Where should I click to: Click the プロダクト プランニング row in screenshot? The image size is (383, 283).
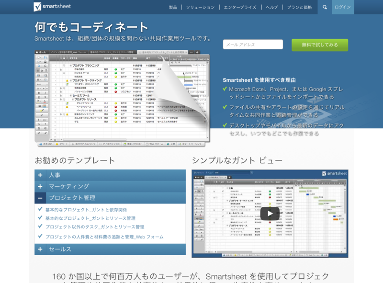86,66
